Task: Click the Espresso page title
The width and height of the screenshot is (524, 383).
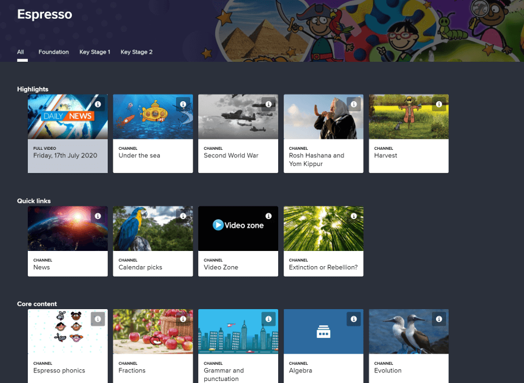Action: pyautogui.click(x=45, y=14)
